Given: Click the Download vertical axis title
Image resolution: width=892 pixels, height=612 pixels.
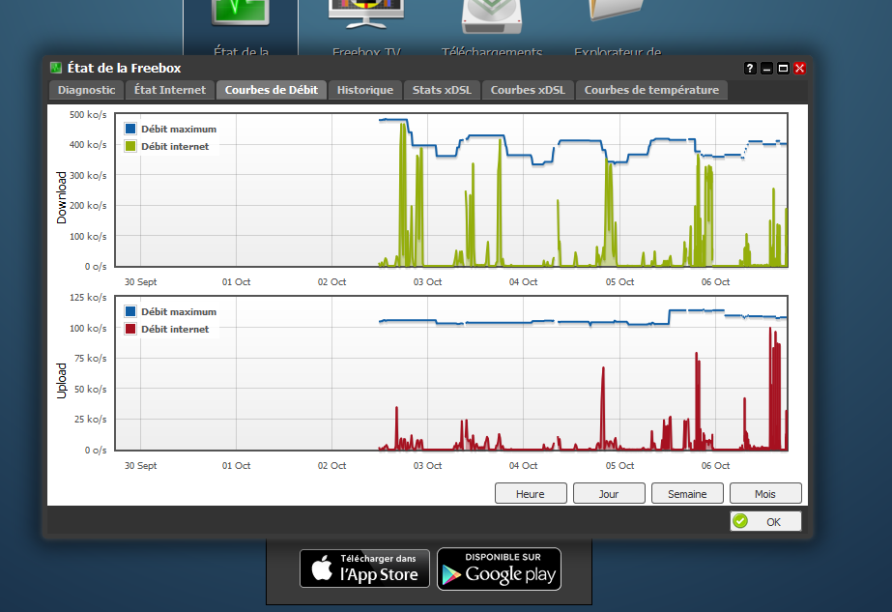Looking at the screenshot, I should [62, 197].
